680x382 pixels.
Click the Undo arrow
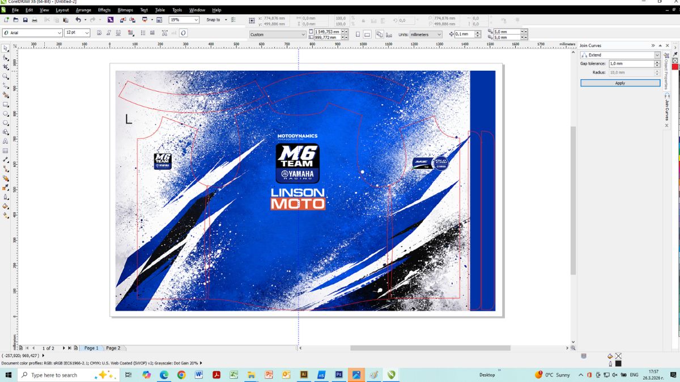click(78, 20)
